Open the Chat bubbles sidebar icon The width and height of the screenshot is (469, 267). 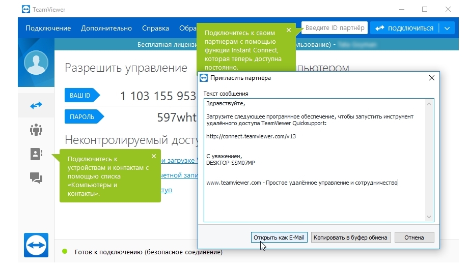[x=36, y=178]
